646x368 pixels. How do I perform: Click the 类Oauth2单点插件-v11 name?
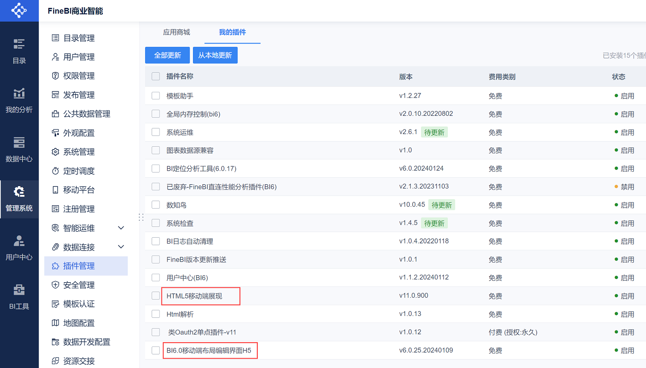pyautogui.click(x=202, y=332)
